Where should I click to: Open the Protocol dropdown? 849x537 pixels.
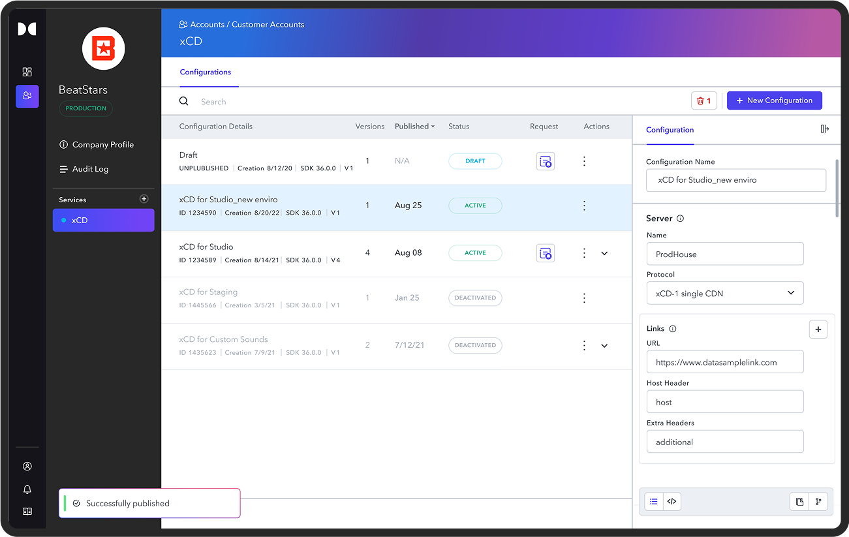click(x=724, y=294)
